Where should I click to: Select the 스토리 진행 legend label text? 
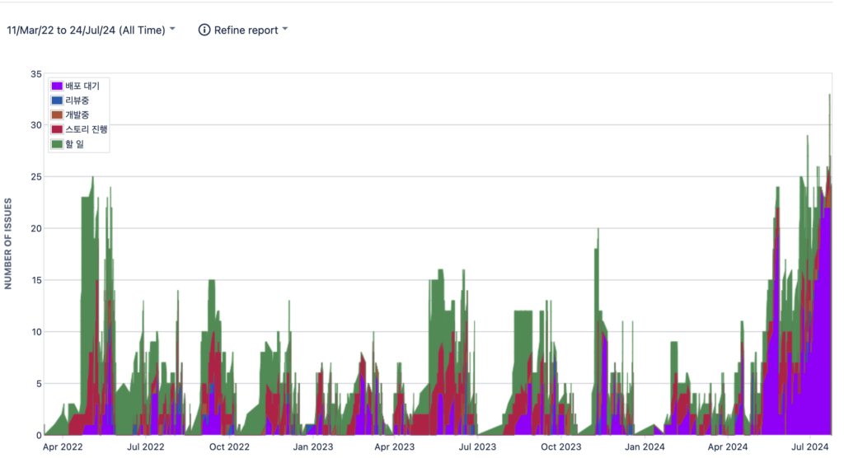[x=87, y=130]
